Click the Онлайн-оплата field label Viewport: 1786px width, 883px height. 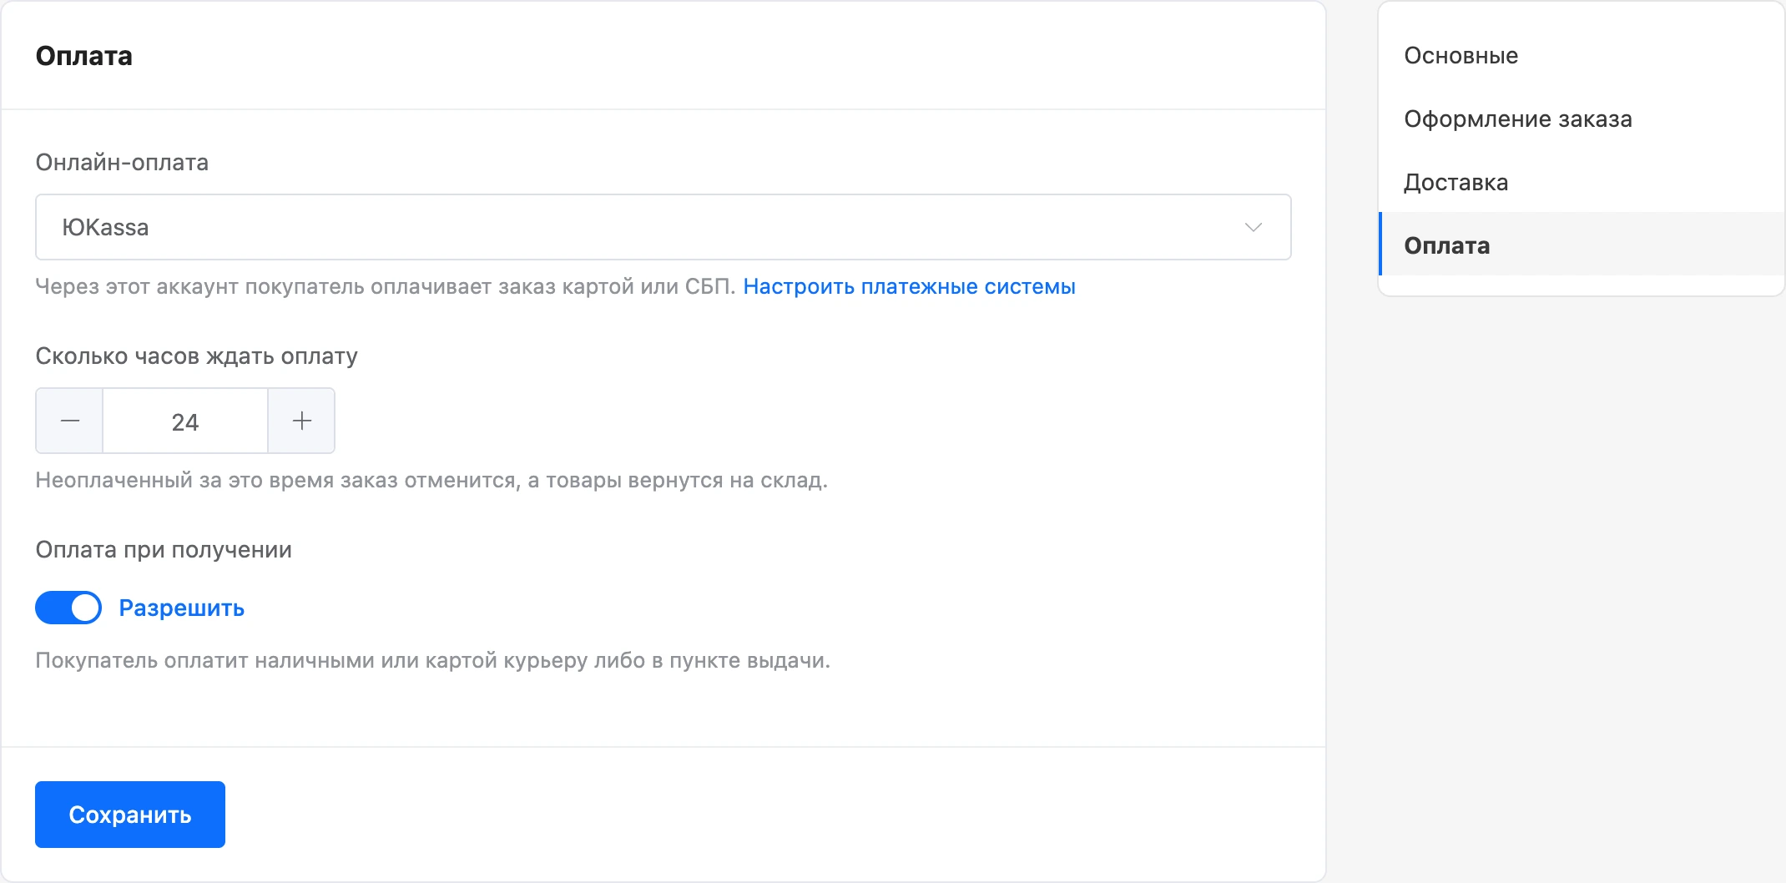[122, 162]
